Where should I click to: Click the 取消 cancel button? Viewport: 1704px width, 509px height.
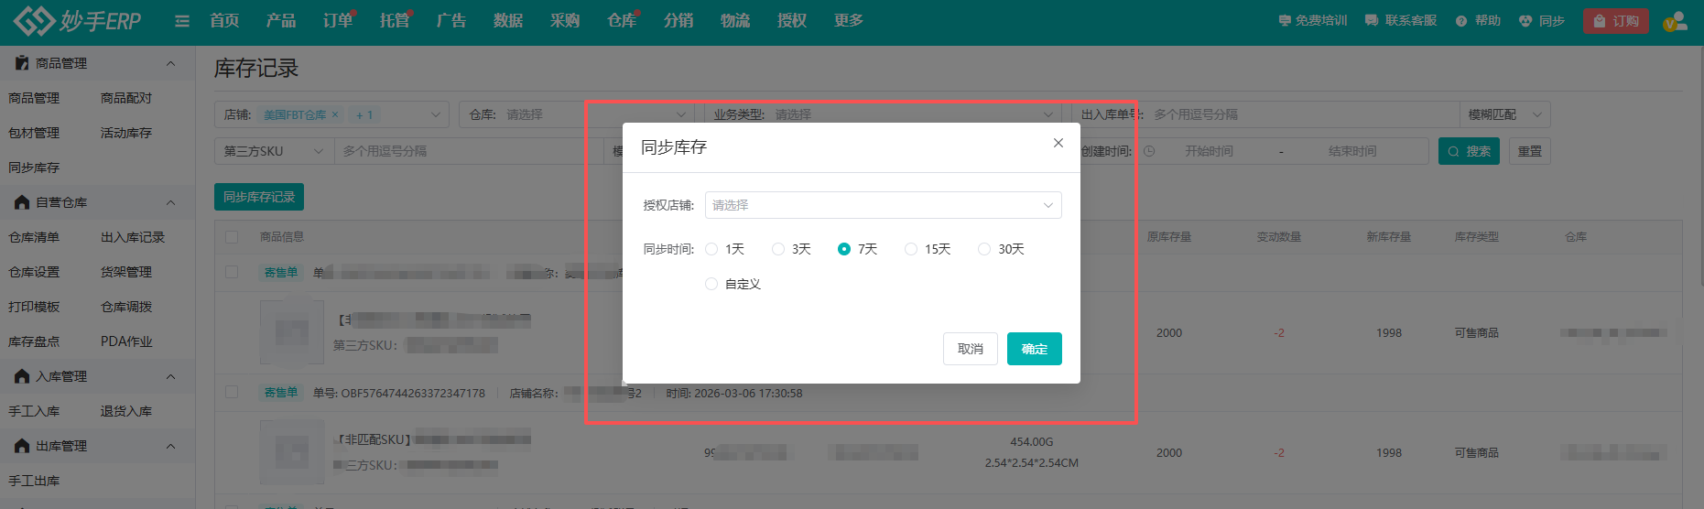[970, 349]
